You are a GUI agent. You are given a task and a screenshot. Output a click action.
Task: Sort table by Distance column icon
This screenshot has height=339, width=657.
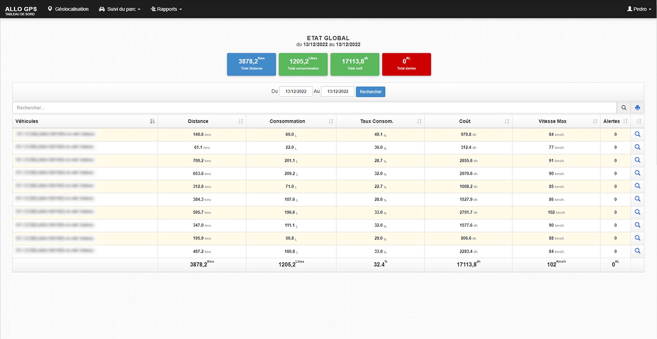click(x=241, y=121)
